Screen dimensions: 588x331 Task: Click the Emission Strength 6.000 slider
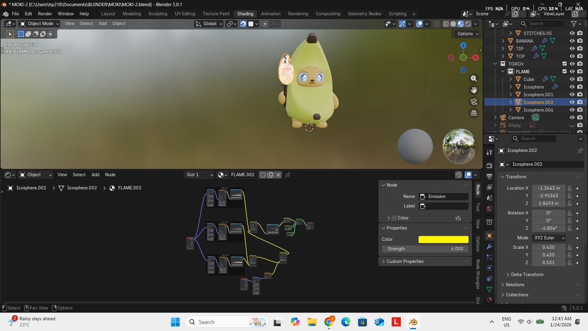425,249
